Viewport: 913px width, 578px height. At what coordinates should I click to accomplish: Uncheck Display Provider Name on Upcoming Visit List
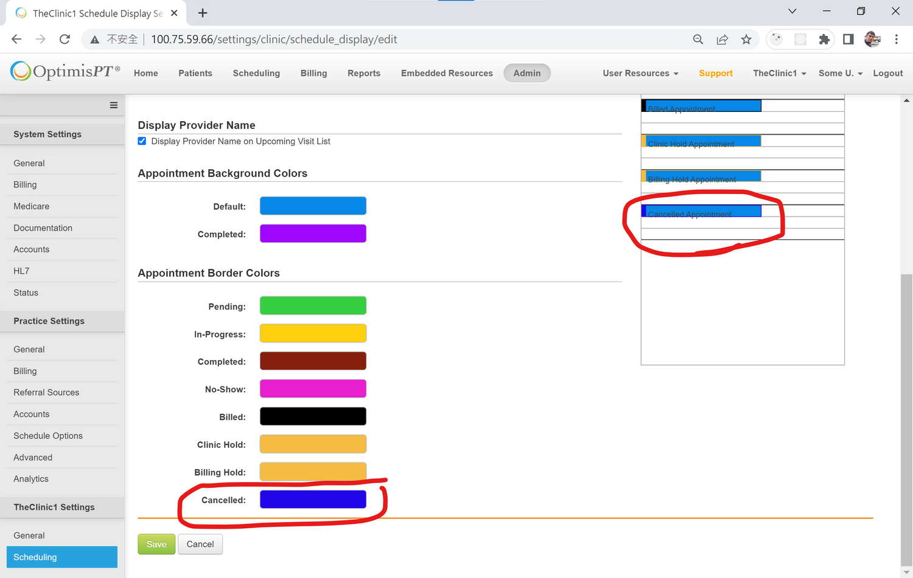[142, 141]
